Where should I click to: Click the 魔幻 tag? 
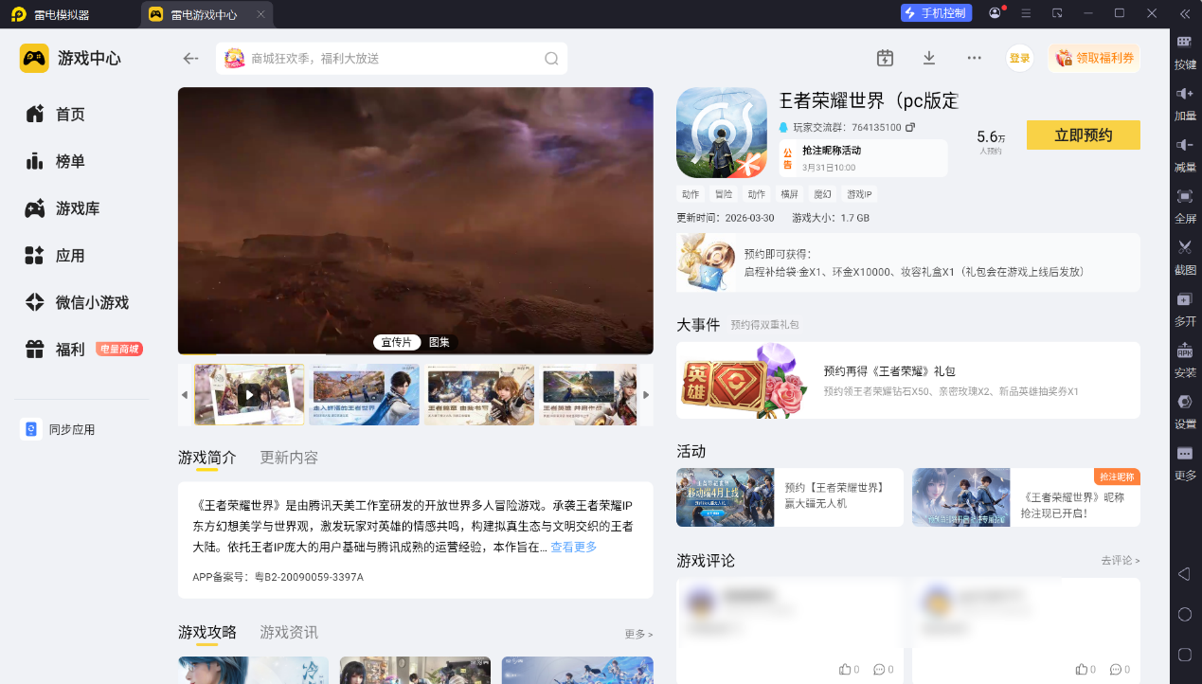coord(822,194)
